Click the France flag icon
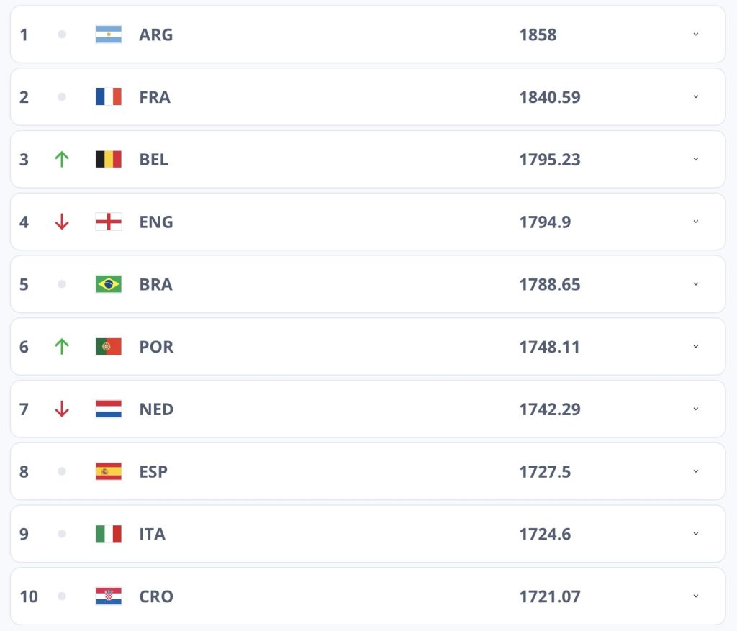This screenshot has height=631, width=737. pyautogui.click(x=109, y=97)
